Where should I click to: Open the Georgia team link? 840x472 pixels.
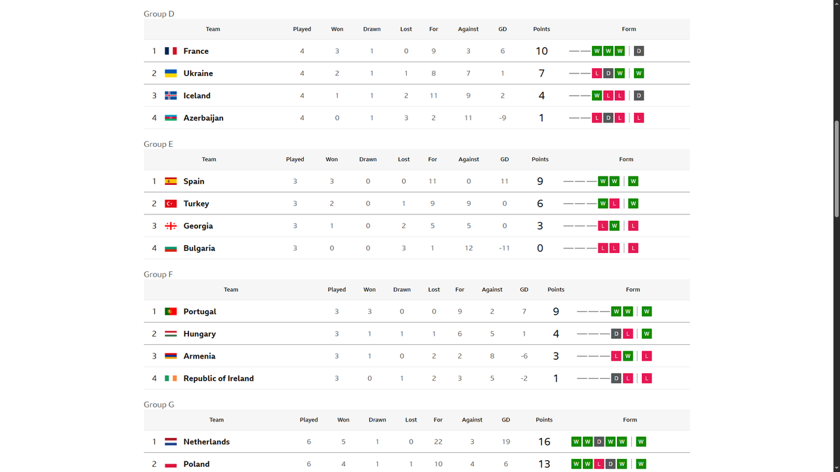(198, 226)
